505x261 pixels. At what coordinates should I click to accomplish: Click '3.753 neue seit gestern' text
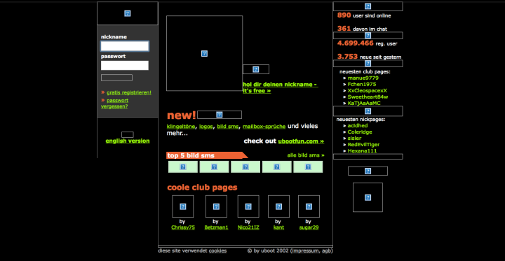pos(369,57)
